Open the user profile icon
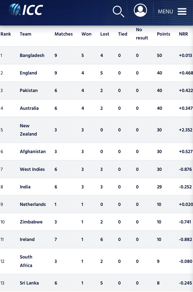193x292 pixels. (x=141, y=10)
